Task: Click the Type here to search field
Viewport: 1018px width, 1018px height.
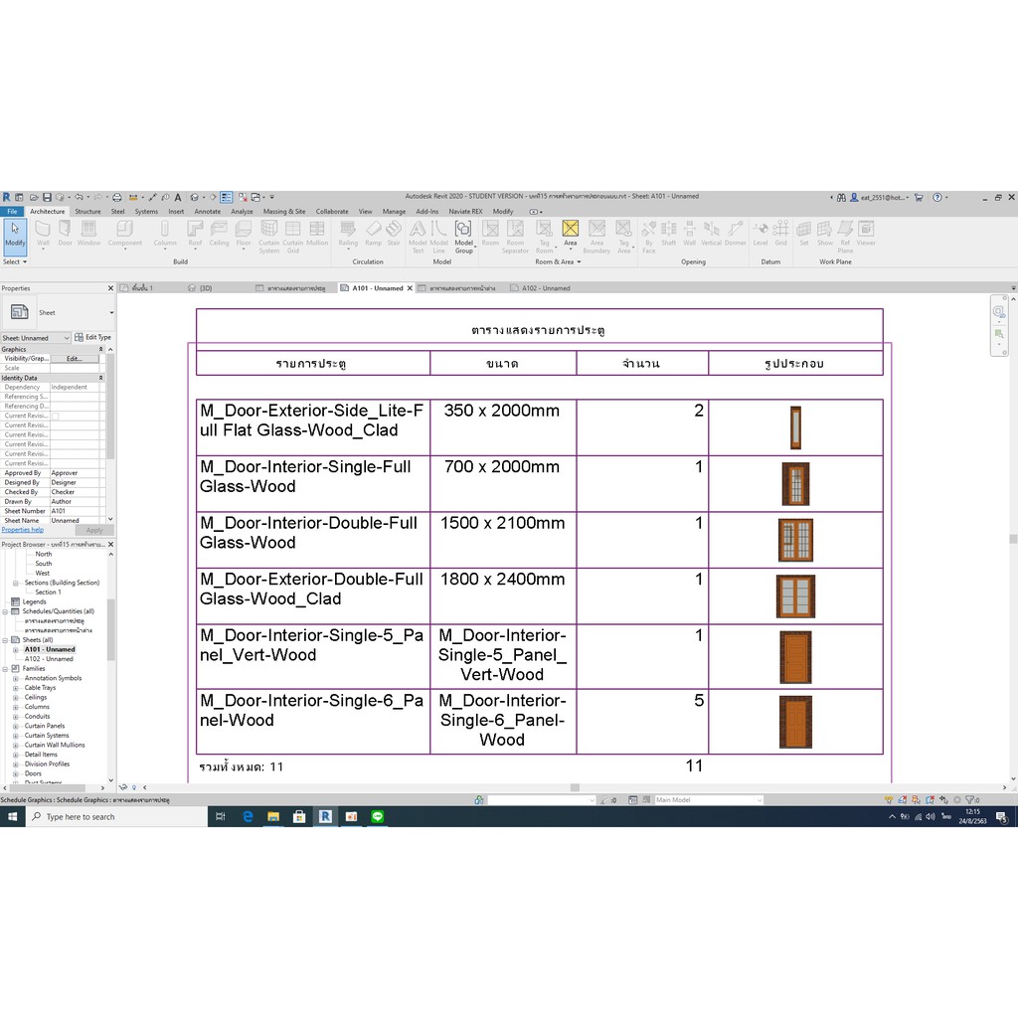Action: (x=117, y=817)
